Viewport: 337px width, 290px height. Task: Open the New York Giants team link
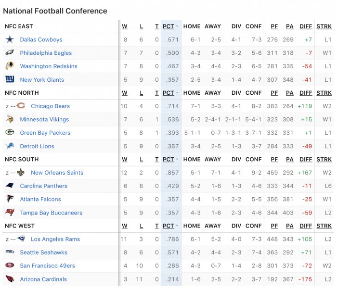(x=42, y=80)
